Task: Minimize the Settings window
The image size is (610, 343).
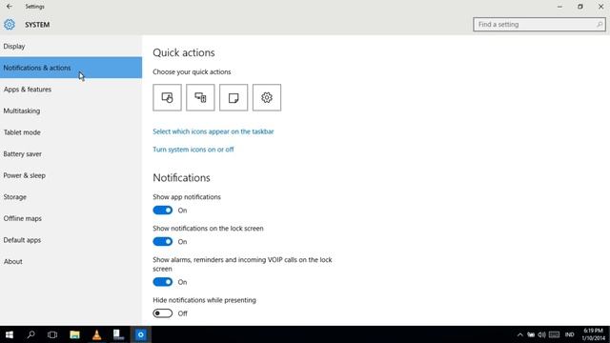Action: pos(559,7)
